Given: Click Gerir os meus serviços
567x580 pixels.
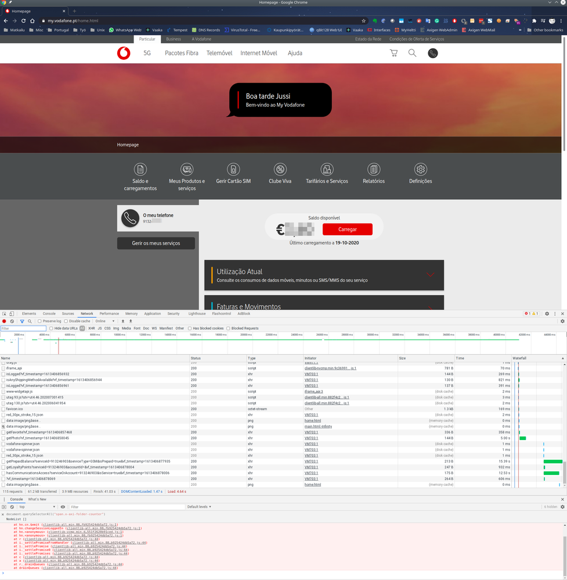Looking at the screenshot, I should (156, 243).
